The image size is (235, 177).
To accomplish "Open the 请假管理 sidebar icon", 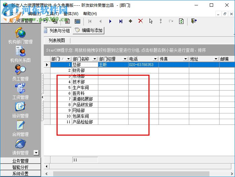I will point(21,144).
